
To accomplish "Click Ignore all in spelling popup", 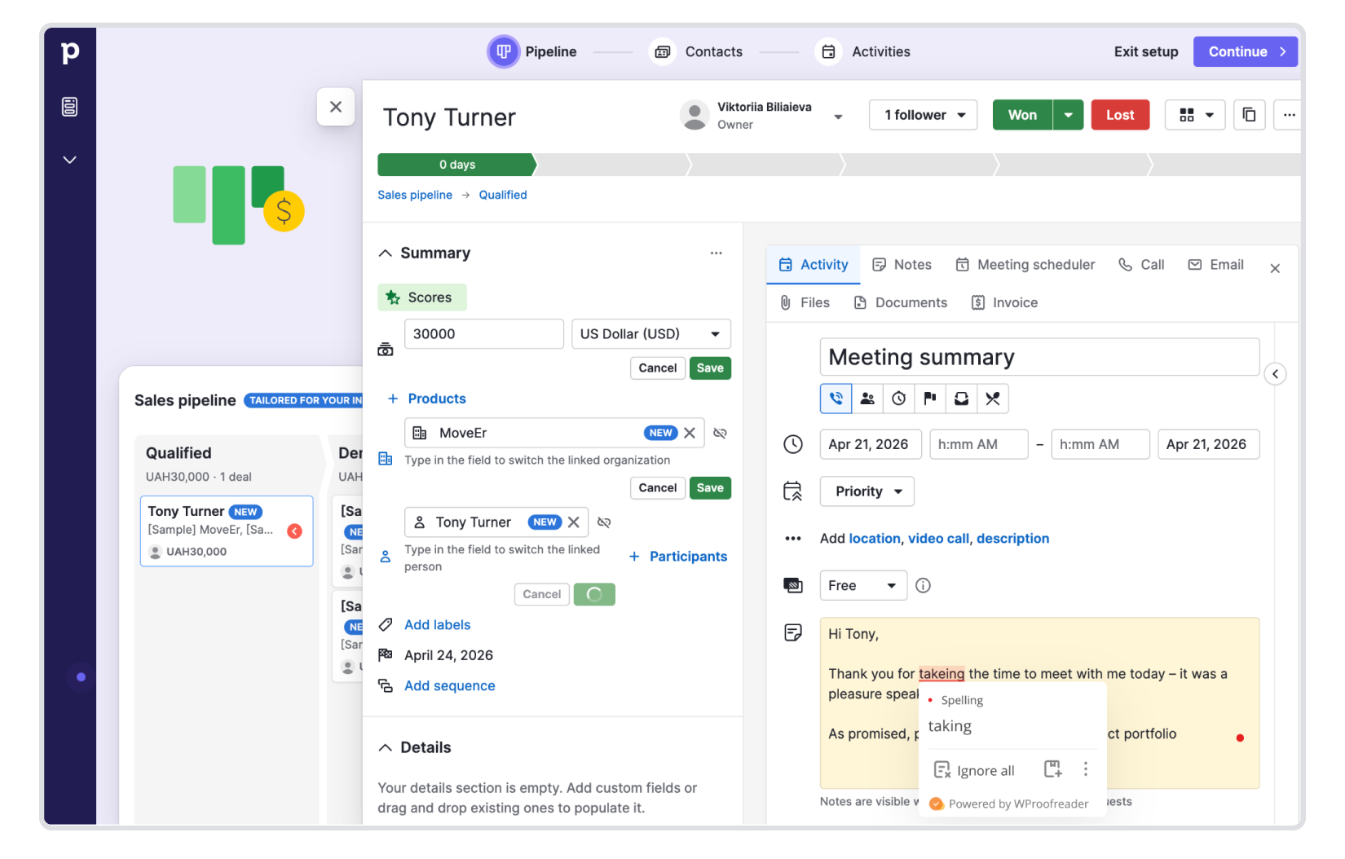I will [974, 770].
